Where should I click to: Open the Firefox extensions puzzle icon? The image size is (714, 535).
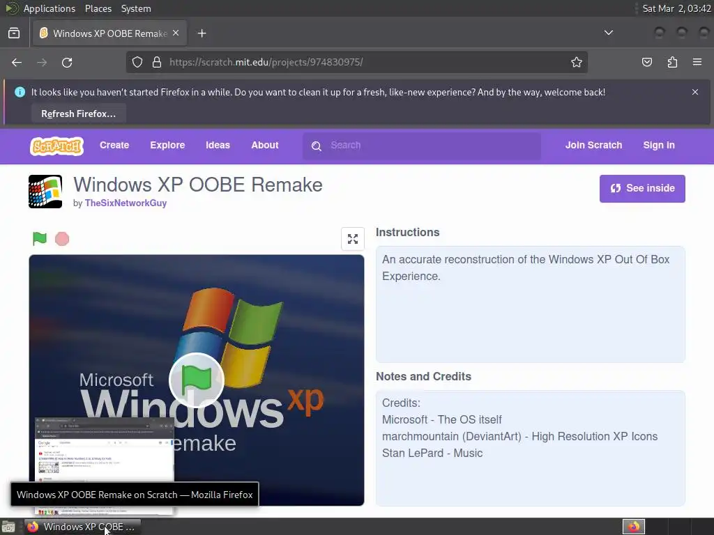[672, 62]
